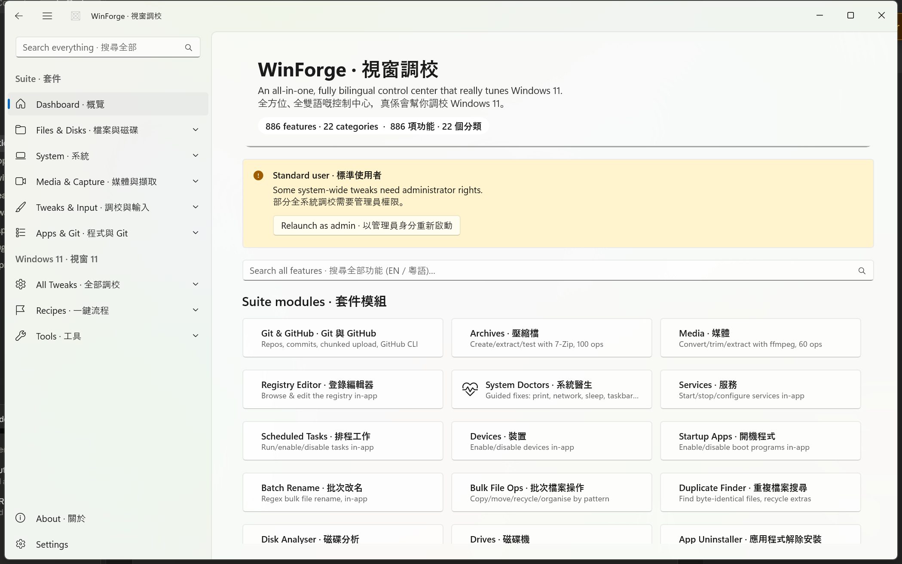Open the Bulk File Ops module card

[x=552, y=492]
